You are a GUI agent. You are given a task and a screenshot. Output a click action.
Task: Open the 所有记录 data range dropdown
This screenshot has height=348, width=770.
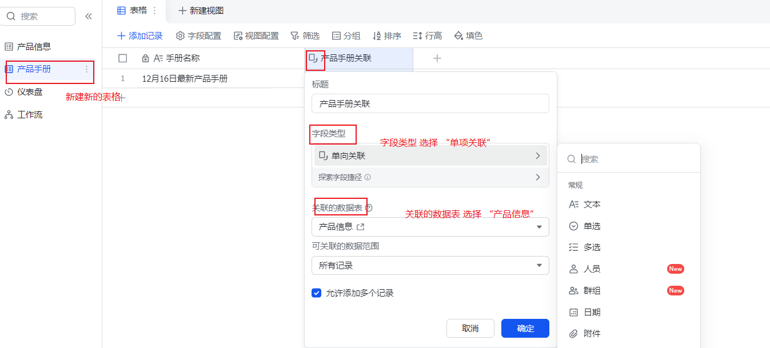tap(430, 266)
